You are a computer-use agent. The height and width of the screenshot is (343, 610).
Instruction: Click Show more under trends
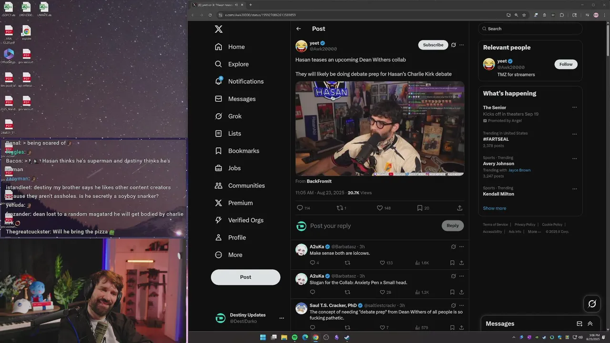coord(494,208)
